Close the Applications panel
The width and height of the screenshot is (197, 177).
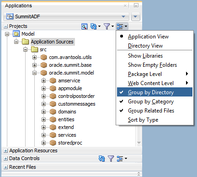tap(125, 6)
